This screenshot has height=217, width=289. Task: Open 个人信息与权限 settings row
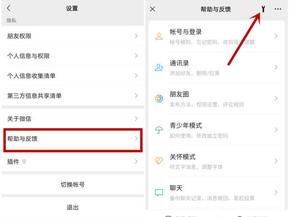click(x=72, y=56)
